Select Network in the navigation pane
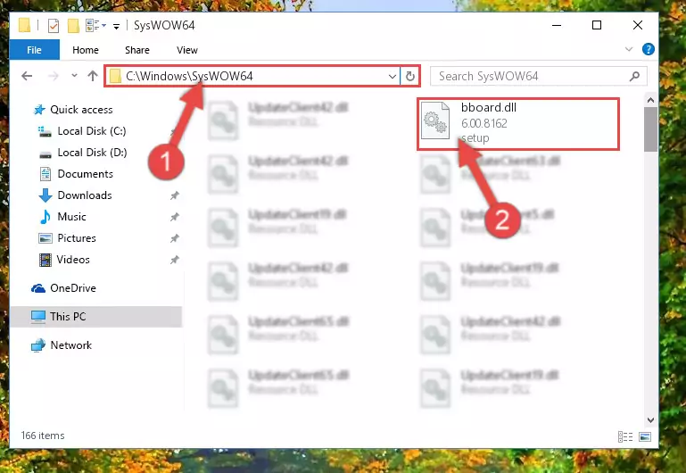This screenshot has height=473, width=686. (70, 345)
